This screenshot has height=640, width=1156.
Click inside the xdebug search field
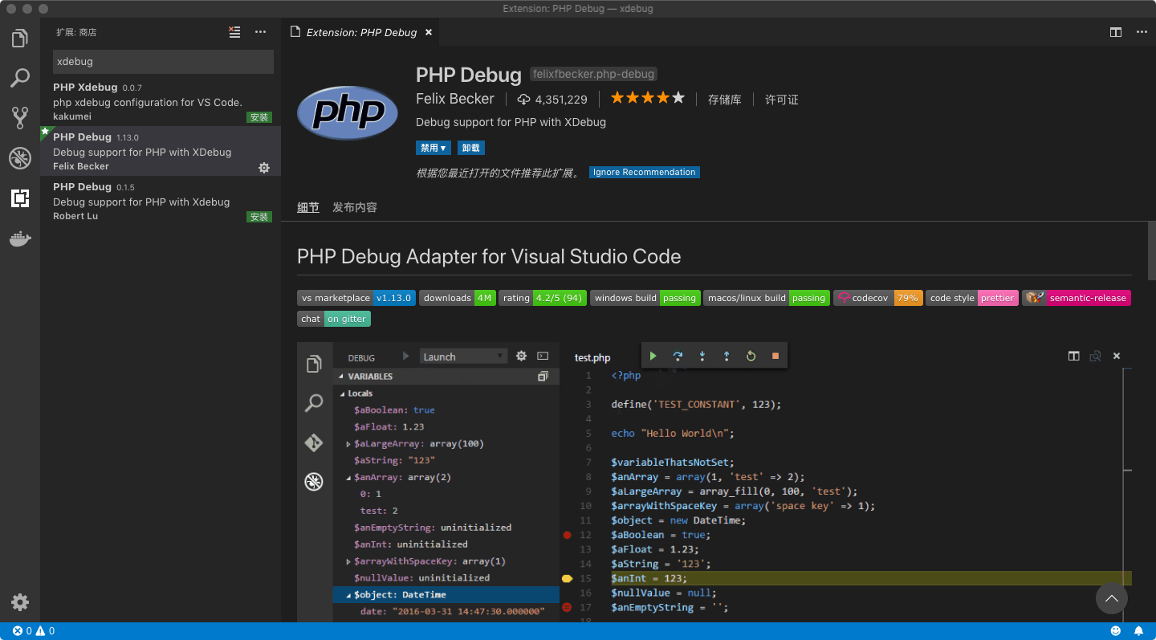coord(161,61)
